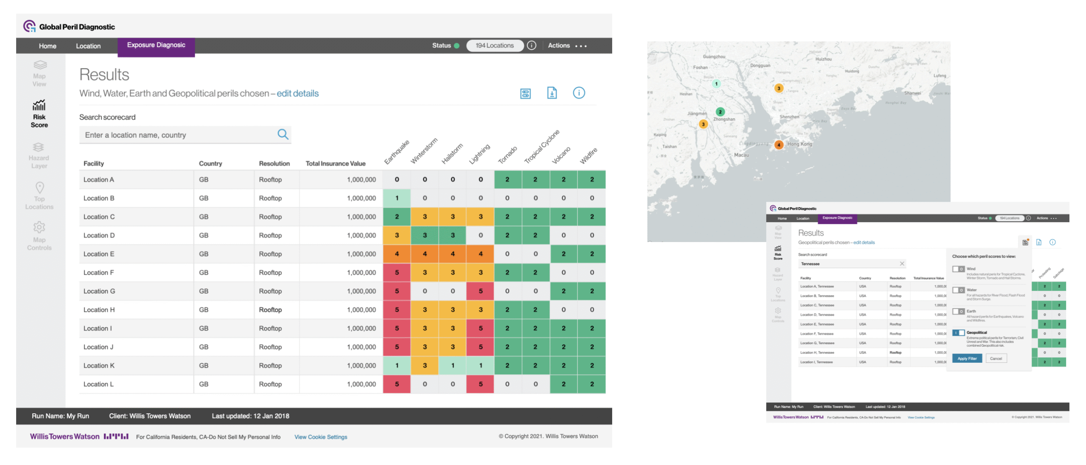Click the peril filter icon beside download
The image size is (1086, 465).
click(x=525, y=94)
